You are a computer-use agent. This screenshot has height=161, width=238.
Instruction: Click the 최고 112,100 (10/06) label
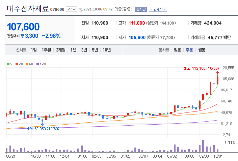201,68
